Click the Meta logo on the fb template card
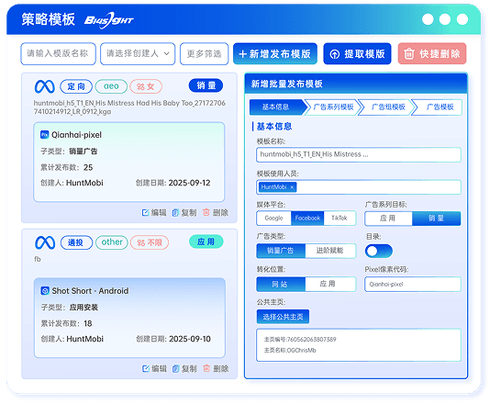Viewport: 501px width, 404px height. tap(45, 242)
